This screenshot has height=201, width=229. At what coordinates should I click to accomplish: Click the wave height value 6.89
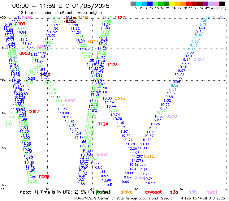click(206, 17)
